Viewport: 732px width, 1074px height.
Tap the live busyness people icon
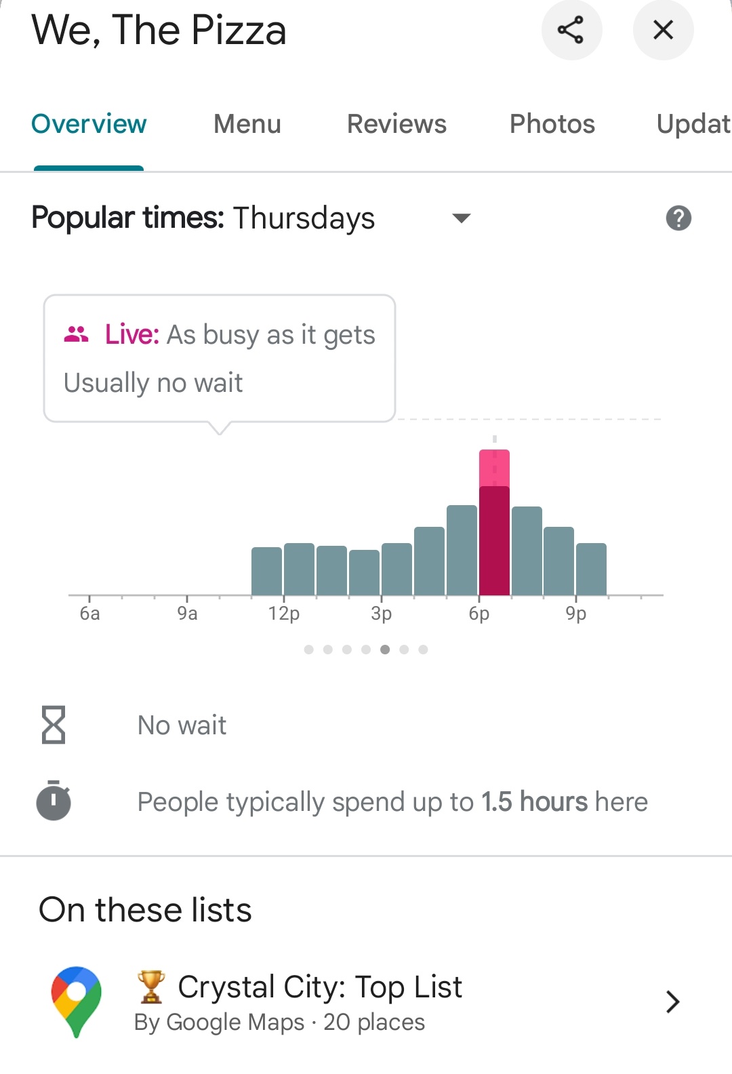(77, 334)
